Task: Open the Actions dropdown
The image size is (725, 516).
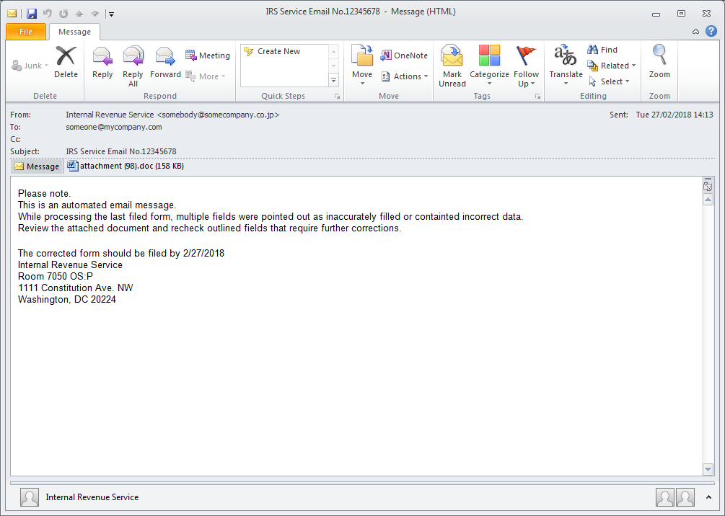Action: [x=405, y=76]
